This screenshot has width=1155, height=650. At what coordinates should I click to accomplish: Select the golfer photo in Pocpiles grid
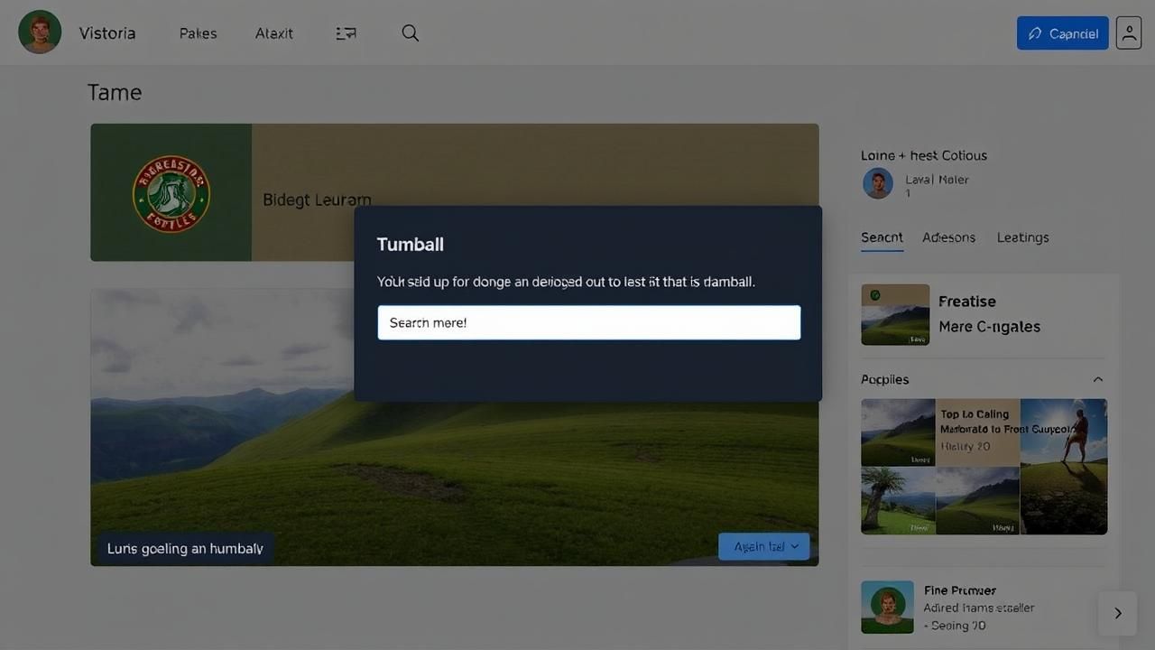point(1065,466)
